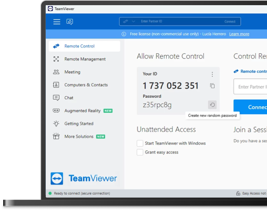Click the info icon in the license banner

point(124,34)
